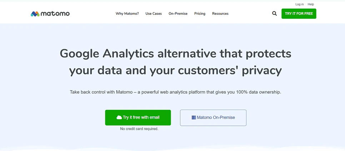Expand the Resources navigation menu
The image size is (345, 151).
coord(220,14)
